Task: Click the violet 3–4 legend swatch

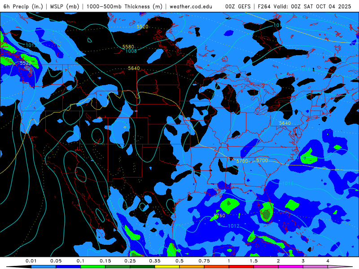Action: click(315, 267)
